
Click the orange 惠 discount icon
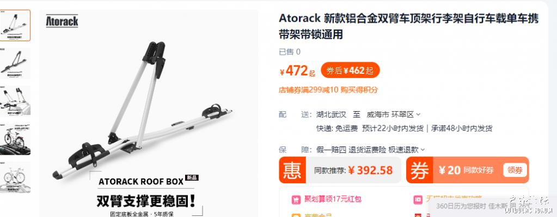click(292, 170)
